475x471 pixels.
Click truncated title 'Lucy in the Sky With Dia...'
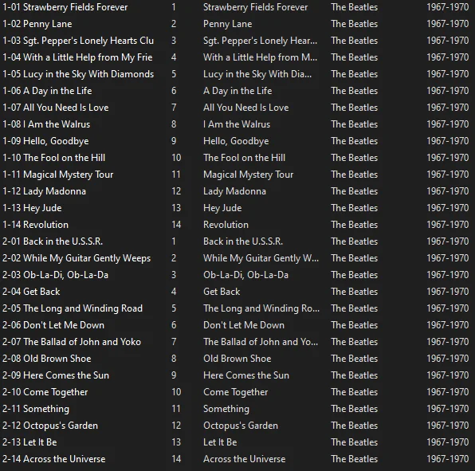[x=257, y=74]
